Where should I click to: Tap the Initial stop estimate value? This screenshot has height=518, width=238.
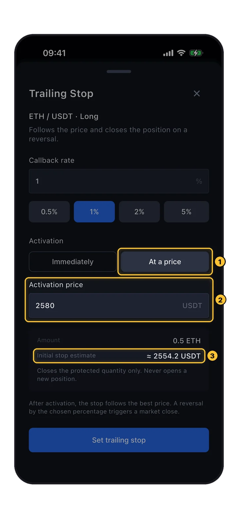pyautogui.click(x=174, y=356)
